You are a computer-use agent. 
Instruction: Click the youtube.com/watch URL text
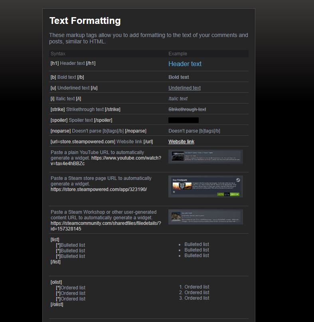pyautogui.click(x=106, y=161)
